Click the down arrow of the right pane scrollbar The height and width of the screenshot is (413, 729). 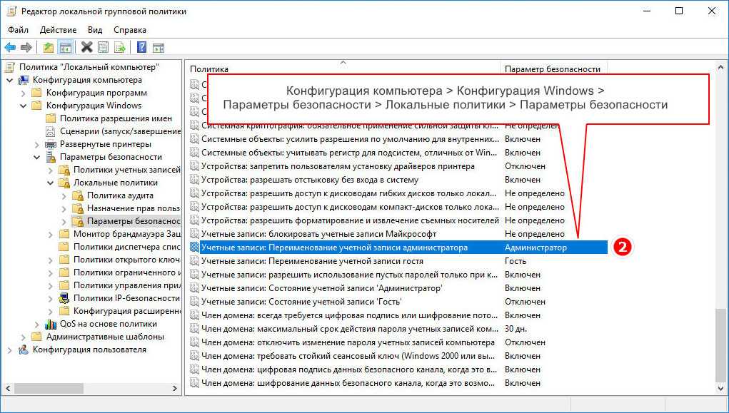(x=720, y=388)
